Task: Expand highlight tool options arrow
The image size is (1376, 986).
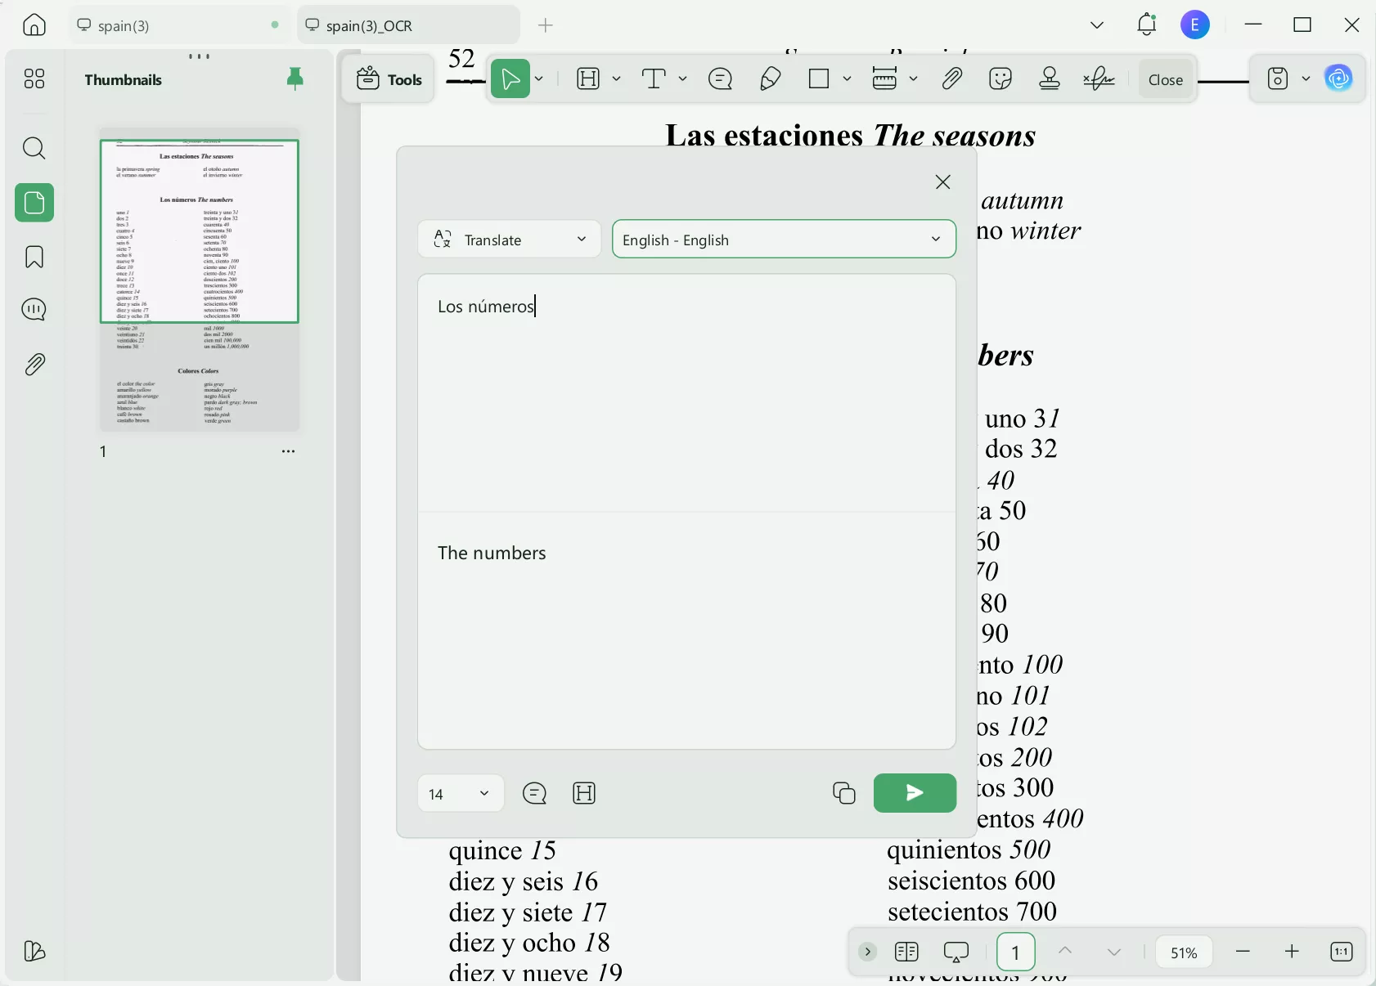Action: coord(617,78)
